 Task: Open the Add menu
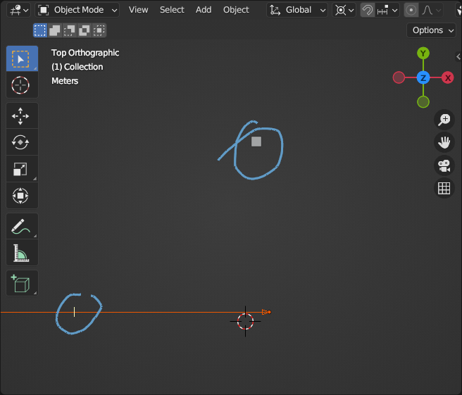click(204, 10)
